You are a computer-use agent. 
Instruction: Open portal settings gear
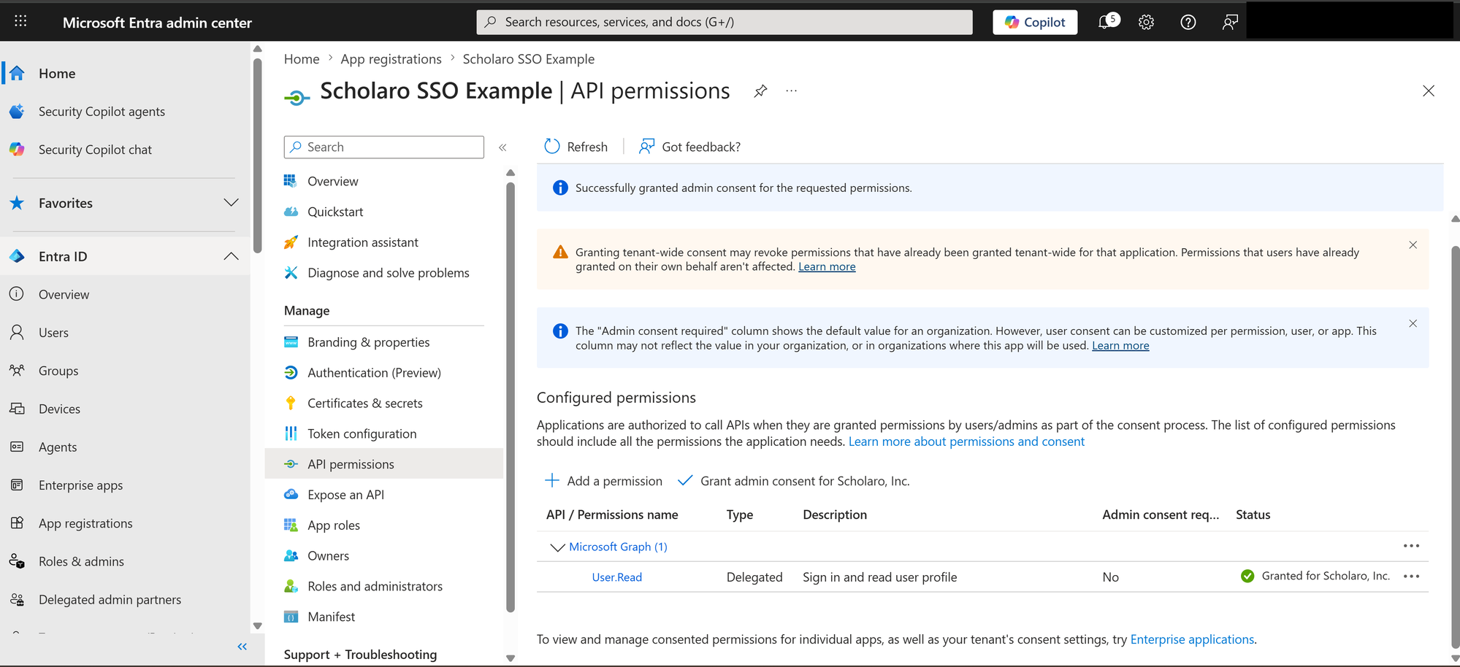(1146, 23)
